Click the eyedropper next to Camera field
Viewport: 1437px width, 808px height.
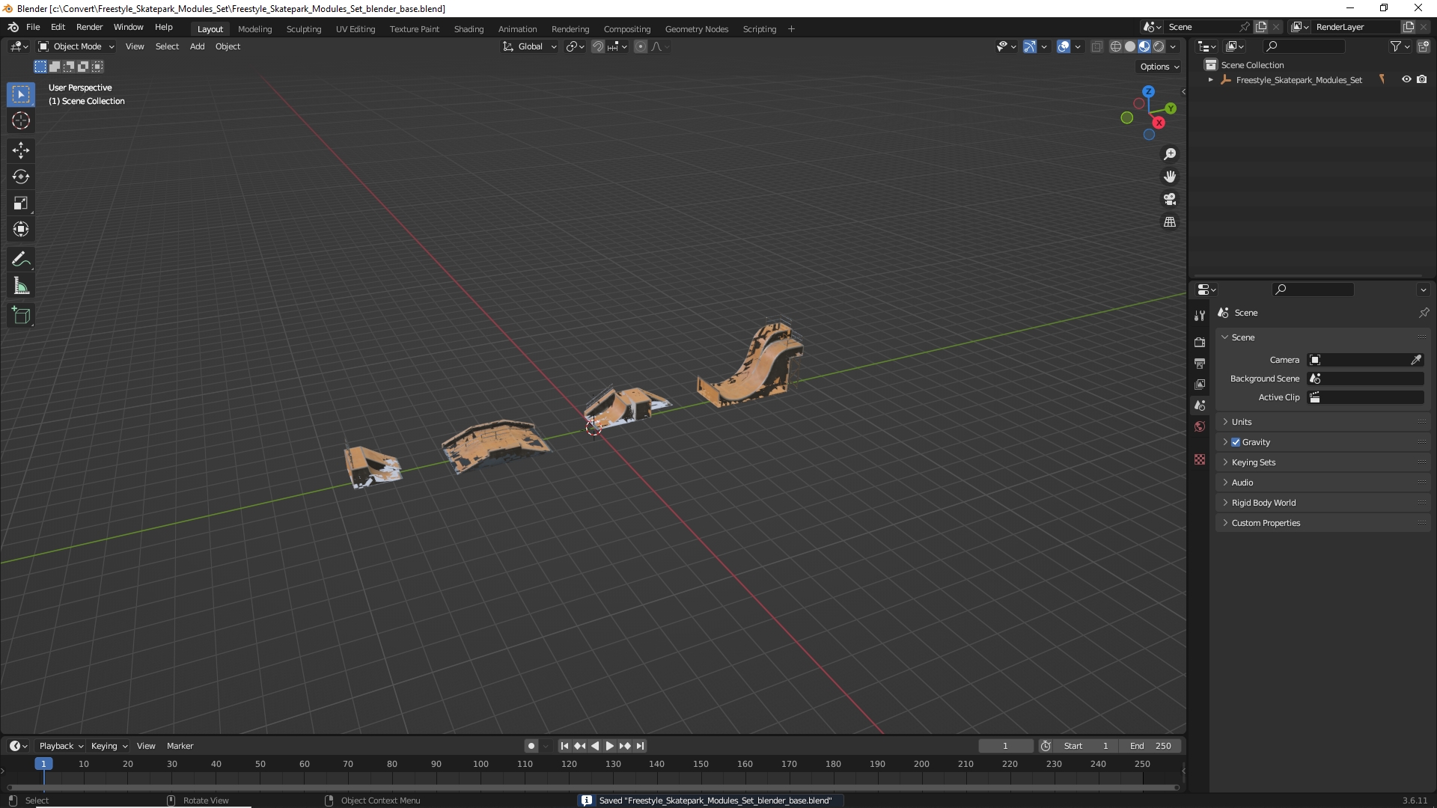coord(1416,360)
